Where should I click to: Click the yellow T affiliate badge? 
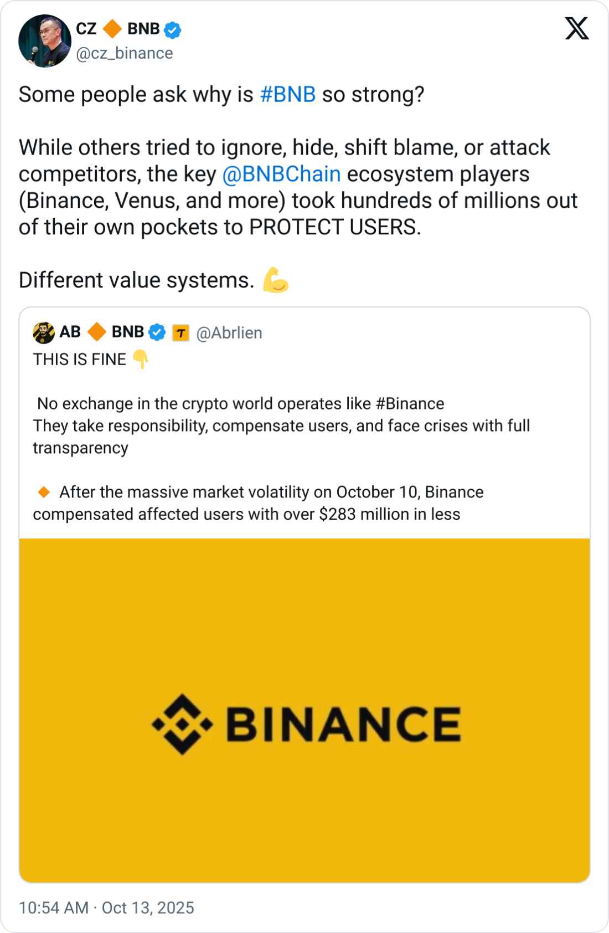tap(180, 333)
